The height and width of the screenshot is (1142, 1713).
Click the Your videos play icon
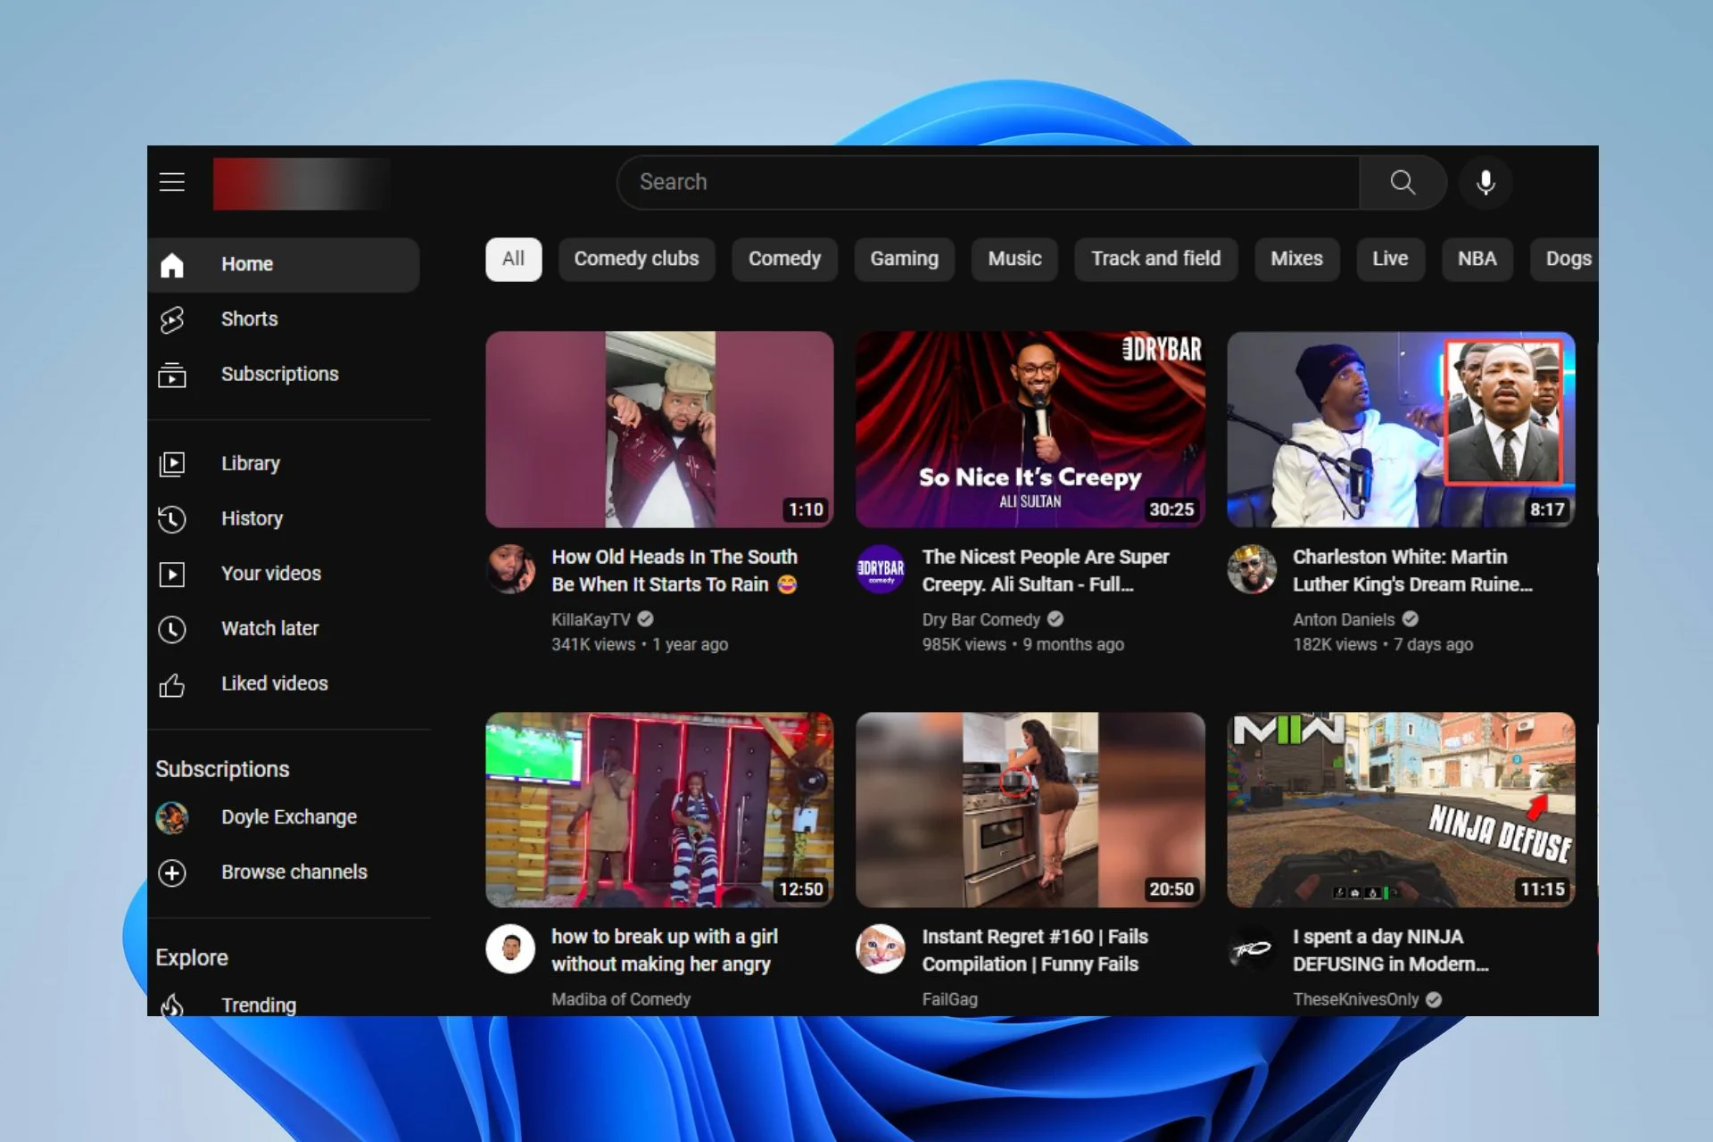pos(172,574)
